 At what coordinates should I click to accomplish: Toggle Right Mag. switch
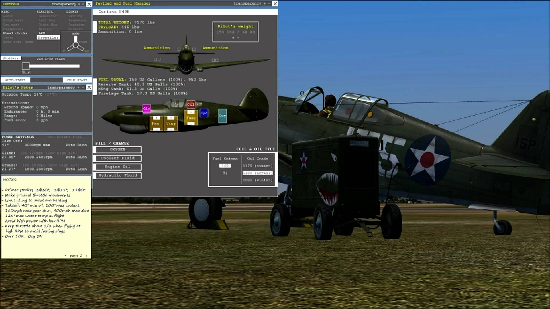48,25
